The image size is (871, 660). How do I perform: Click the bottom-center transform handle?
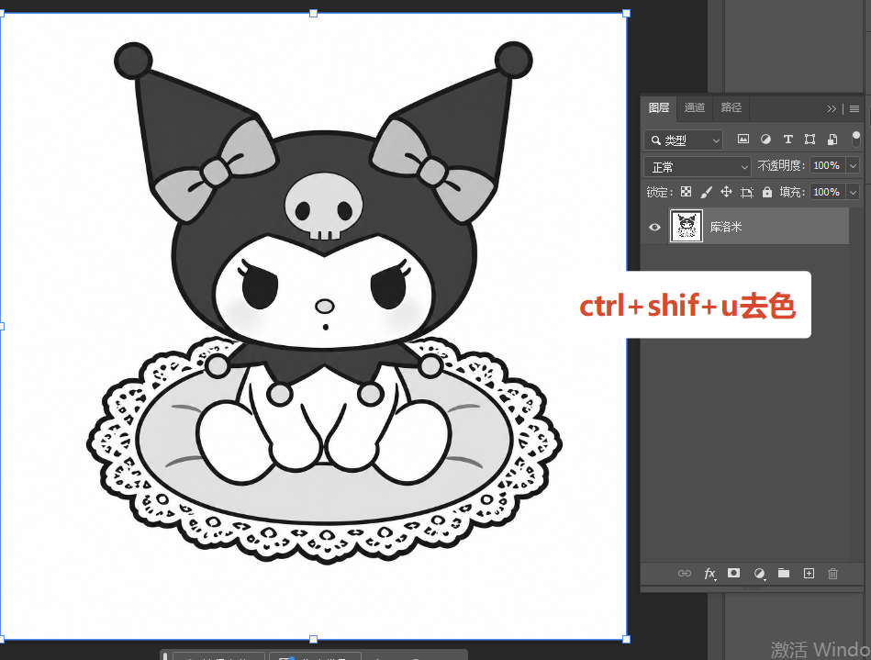point(313,640)
